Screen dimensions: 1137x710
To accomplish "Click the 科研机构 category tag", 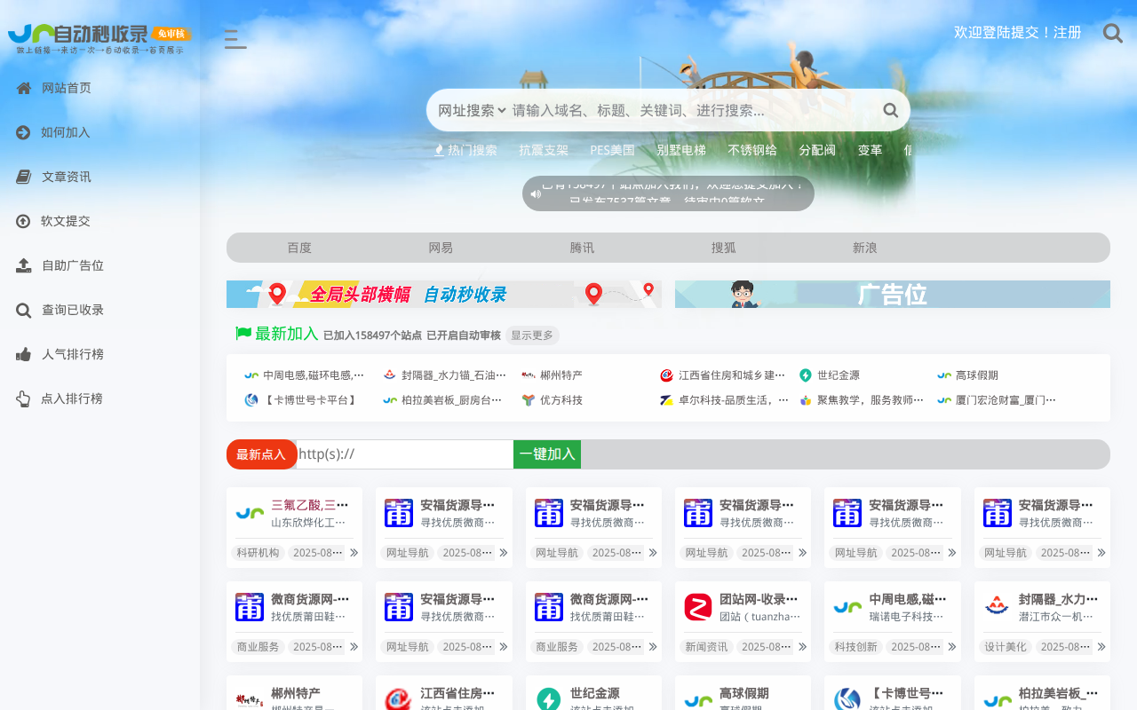I will [x=258, y=552].
